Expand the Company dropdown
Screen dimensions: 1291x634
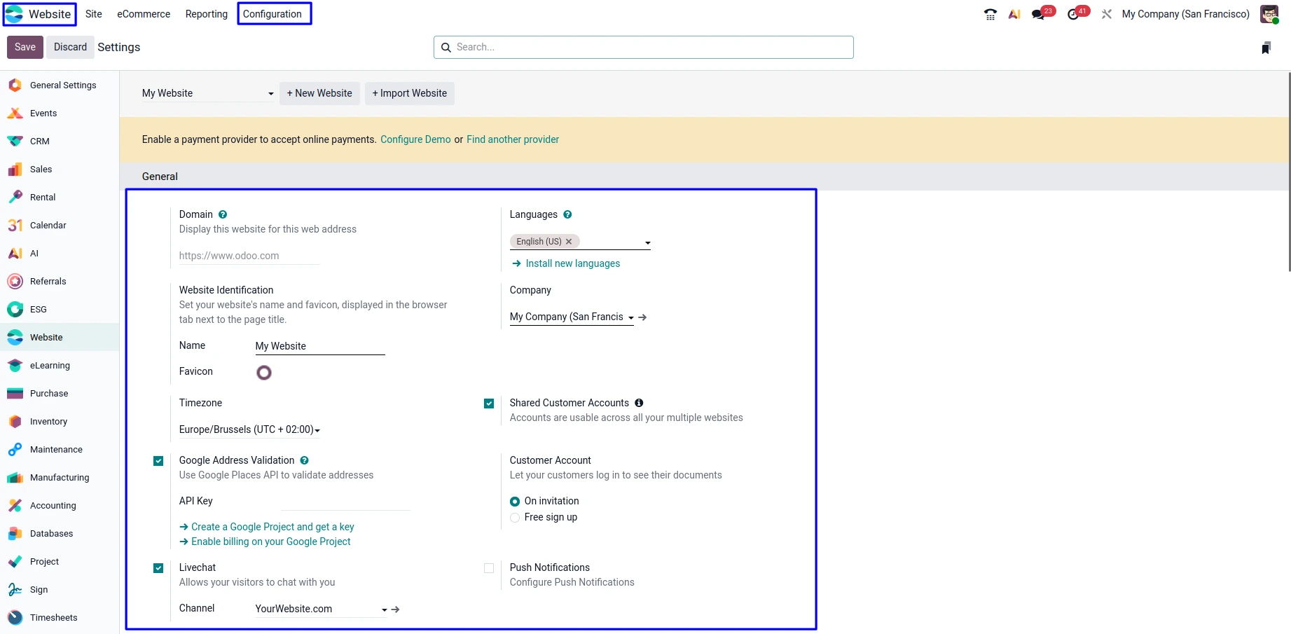click(x=572, y=317)
